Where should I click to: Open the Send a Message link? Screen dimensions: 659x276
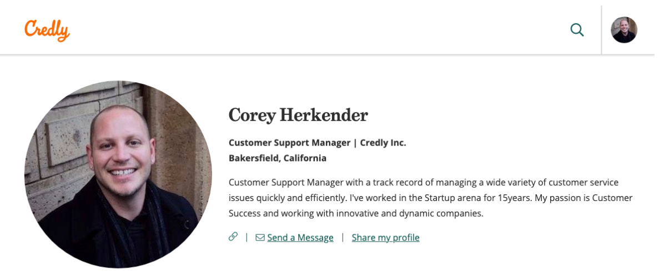(x=300, y=238)
